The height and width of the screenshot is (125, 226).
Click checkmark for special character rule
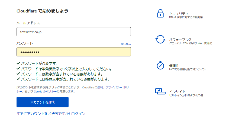pos(18,79)
